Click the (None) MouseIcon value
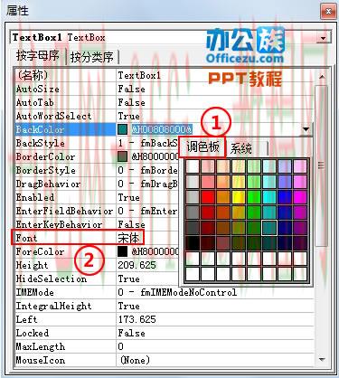Viewport: 339px width, 378px height. 135,360
